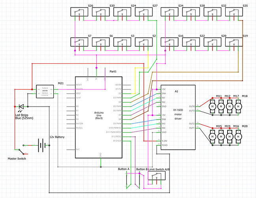Screen dimensions: 256x198
Task: Click the D9 PWM pin label
Action: coord(117,124)
